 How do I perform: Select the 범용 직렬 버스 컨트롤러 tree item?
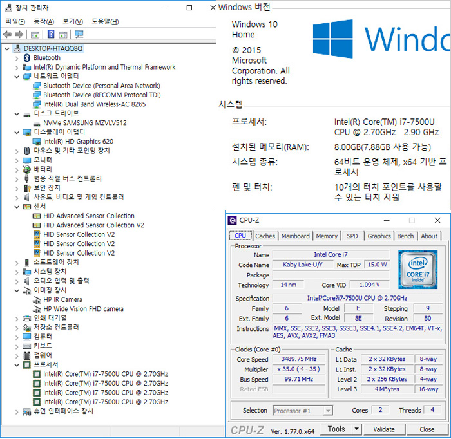(68, 178)
